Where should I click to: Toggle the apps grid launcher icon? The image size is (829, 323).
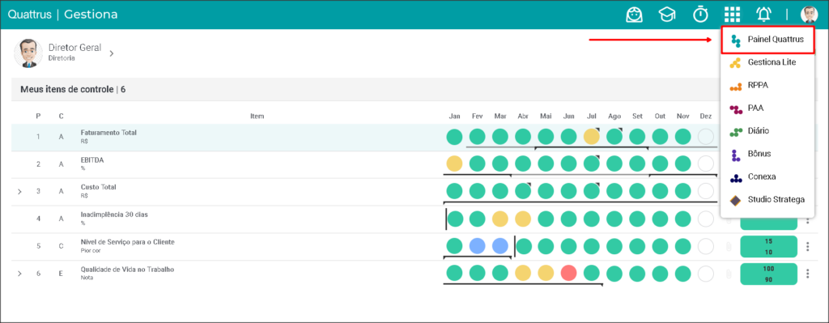coord(732,15)
